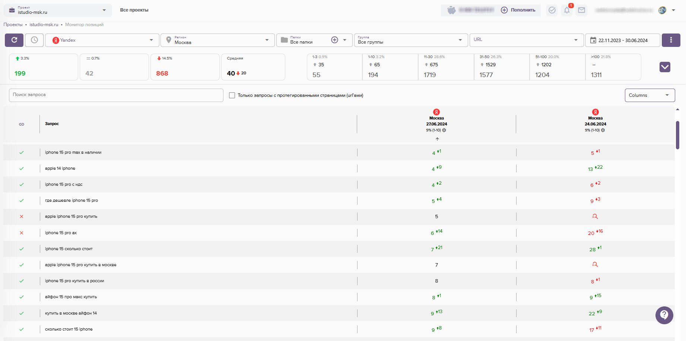Open the help question mark bubble
The image size is (686, 341).
(664, 315)
